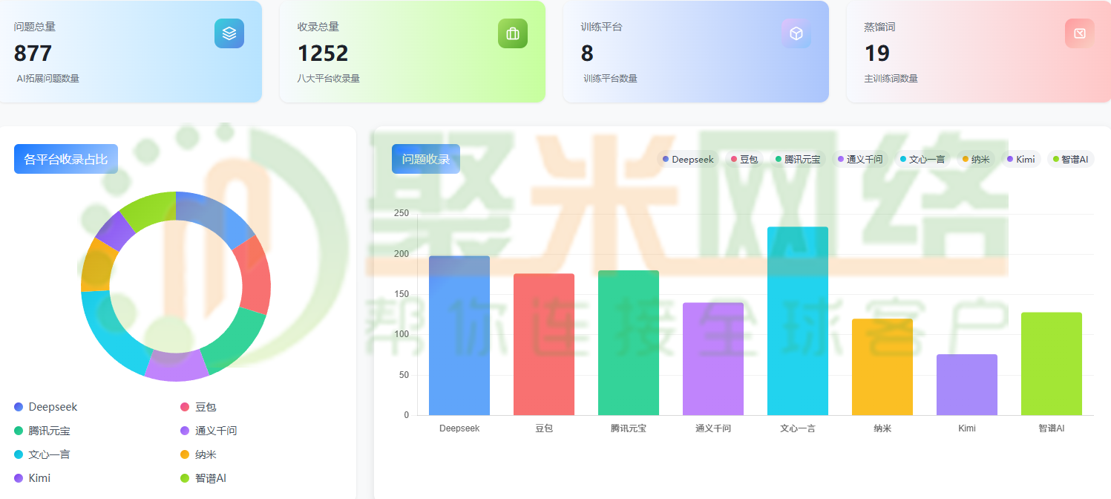Toggle 通义千问 in bar chart top legend

click(x=860, y=159)
